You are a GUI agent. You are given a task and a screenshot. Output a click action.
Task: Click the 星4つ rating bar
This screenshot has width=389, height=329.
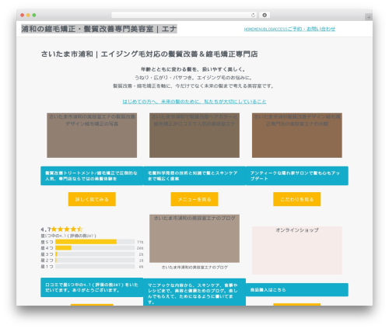(95, 248)
